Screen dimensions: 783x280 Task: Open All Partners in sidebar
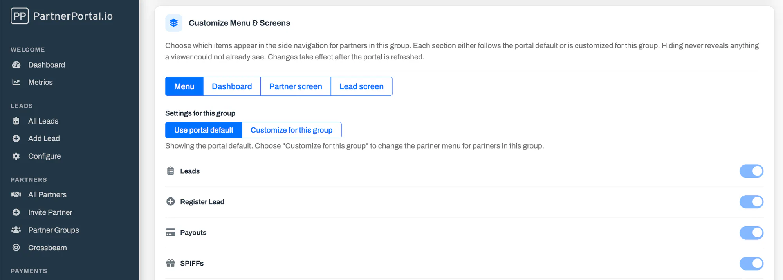pos(47,195)
